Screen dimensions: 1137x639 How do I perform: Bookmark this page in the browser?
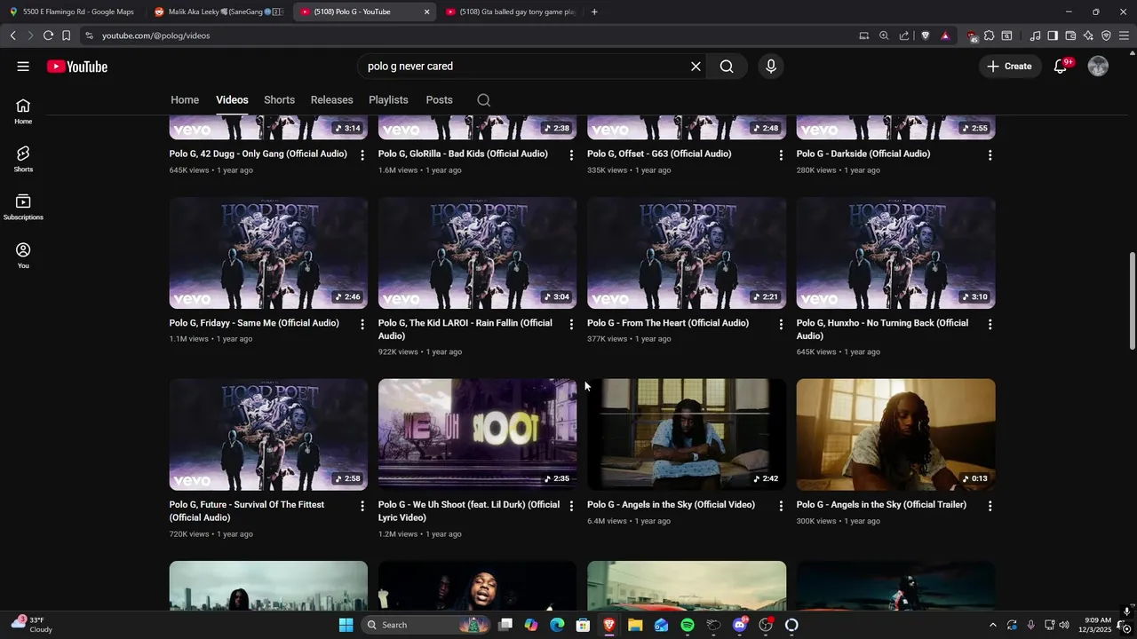66,35
